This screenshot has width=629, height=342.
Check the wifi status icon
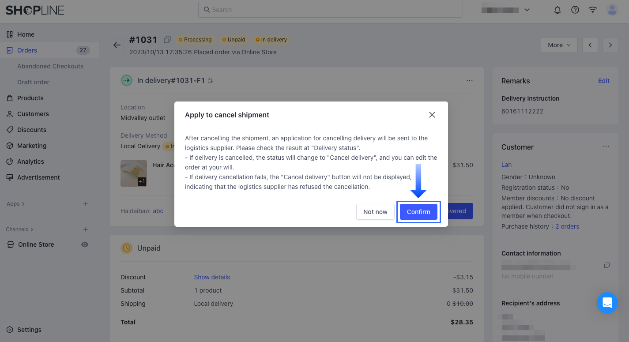(593, 10)
